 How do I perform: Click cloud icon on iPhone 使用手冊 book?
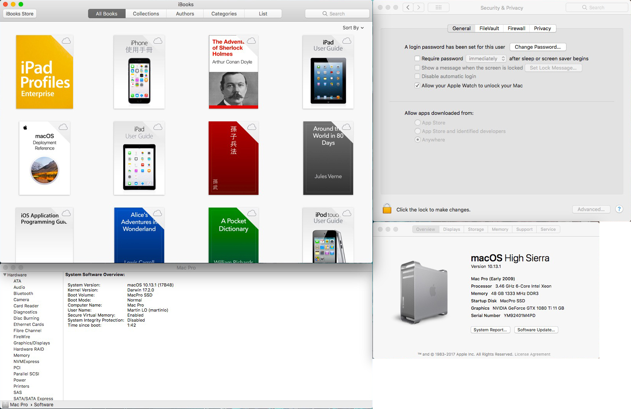(158, 41)
